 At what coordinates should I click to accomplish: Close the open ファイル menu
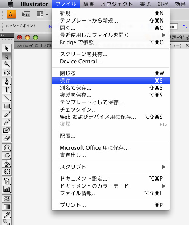pos(66,4)
